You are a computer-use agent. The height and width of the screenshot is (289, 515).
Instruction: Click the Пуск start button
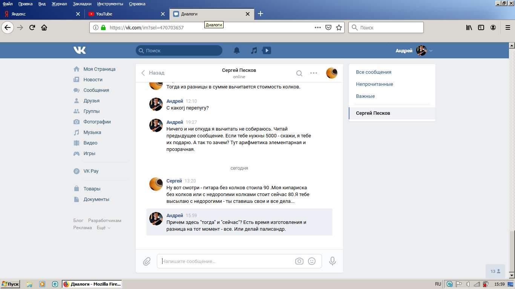10,284
